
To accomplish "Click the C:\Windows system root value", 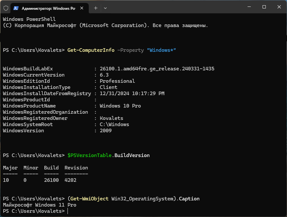I will pos(114,124).
